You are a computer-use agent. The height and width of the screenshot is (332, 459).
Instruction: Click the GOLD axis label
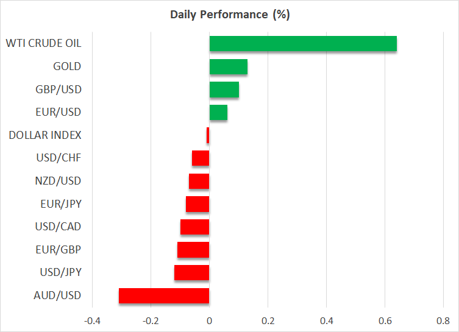66,66
